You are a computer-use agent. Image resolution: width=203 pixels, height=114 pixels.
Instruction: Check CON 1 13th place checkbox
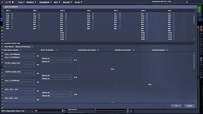pos(66,39)
